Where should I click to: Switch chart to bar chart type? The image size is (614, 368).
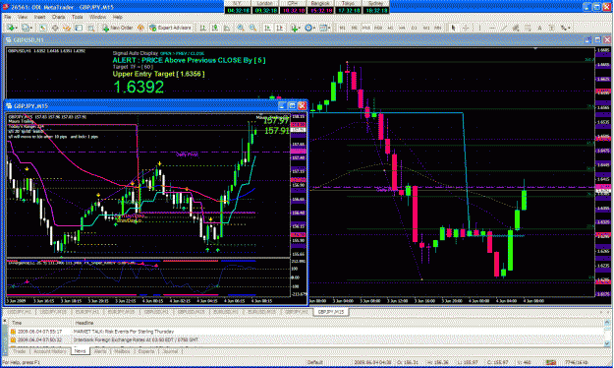pos(202,28)
